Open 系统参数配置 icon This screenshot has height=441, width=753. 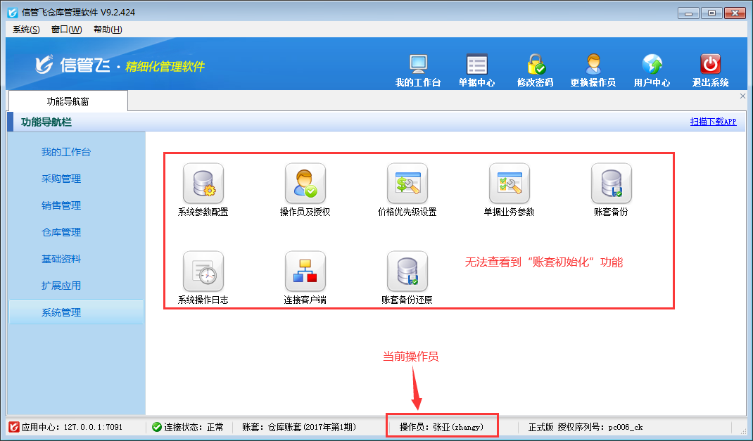(203, 184)
